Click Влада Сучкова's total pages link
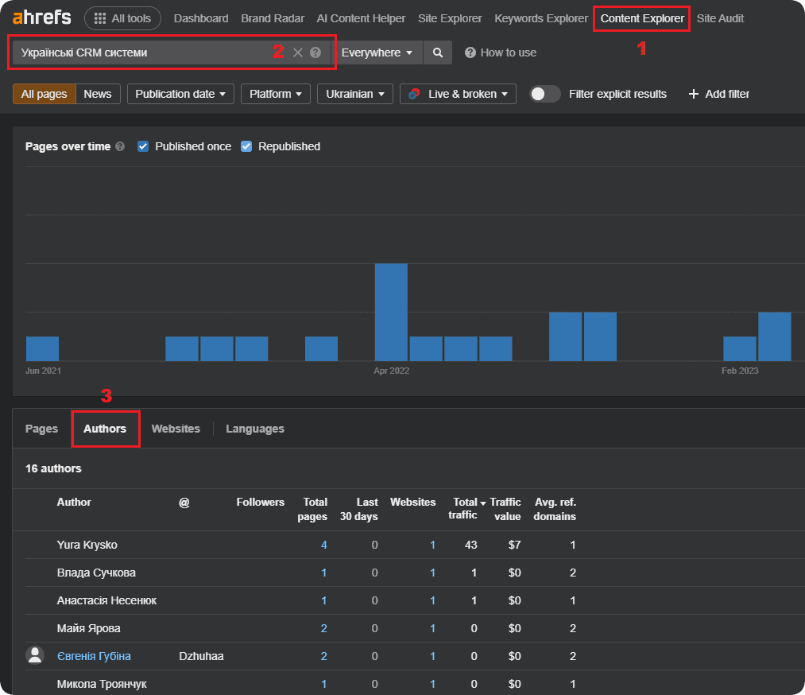 324,573
